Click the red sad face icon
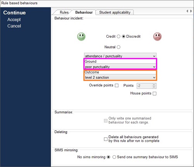 (157, 37)
